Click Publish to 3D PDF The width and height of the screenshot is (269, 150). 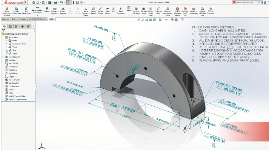185,11
